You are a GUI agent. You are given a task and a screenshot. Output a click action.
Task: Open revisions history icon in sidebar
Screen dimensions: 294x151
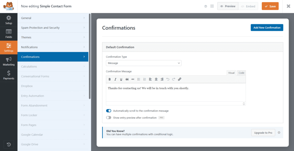point(9,144)
